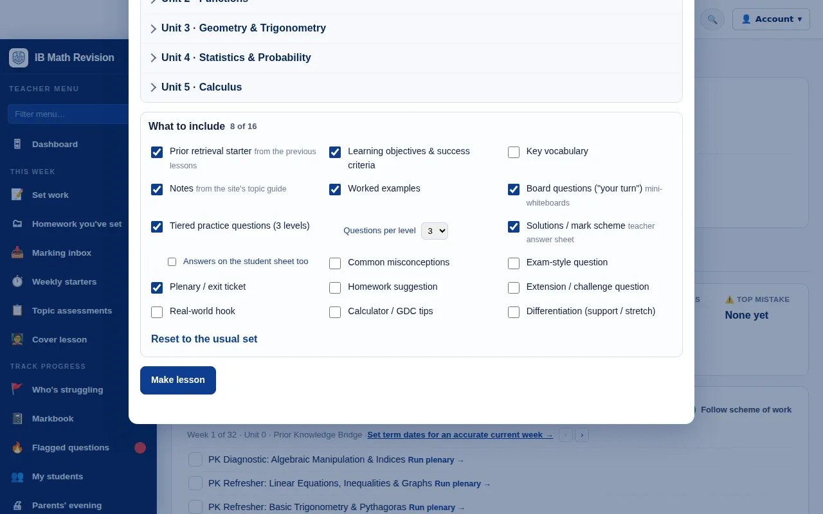Viewport: 823px width, 514px height.
Task: Click the Topic assessments clipboard icon
Action: [x=17, y=310]
